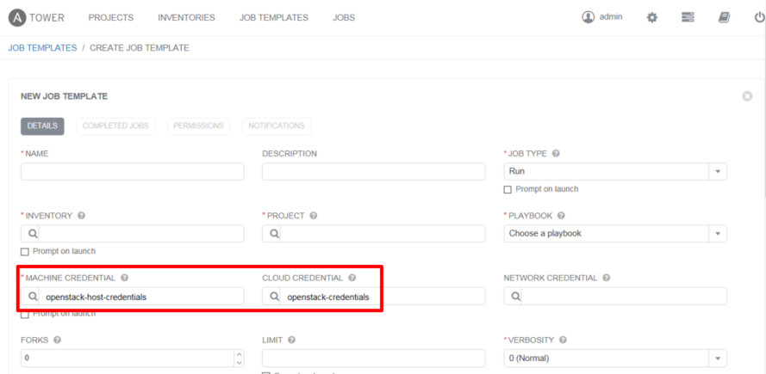Click the admin username link
Viewport: 766px width, 374px height.
tap(611, 17)
